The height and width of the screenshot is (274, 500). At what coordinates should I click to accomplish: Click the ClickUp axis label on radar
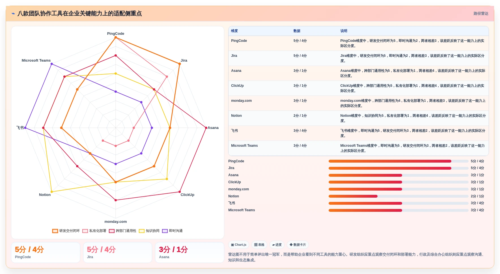point(187,195)
